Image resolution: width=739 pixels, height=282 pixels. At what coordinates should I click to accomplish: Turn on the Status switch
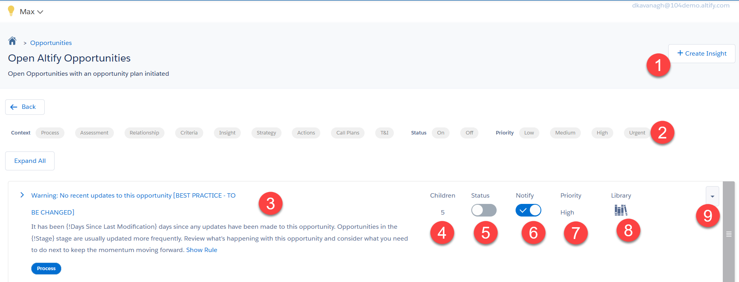[x=484, y=210]
